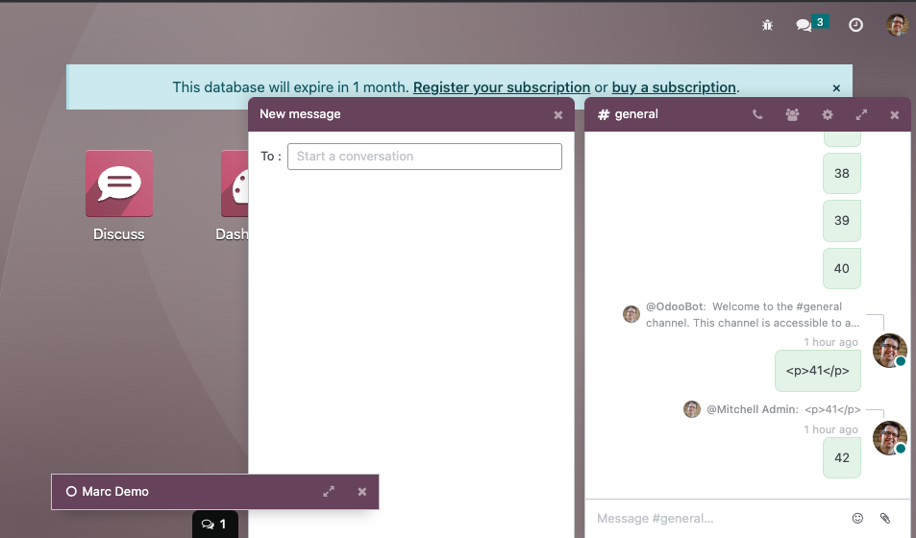The height and width of the screenshot is (538, 916).
Task: Close the Marc Demo chat window
Action: (x=362, y=492)
